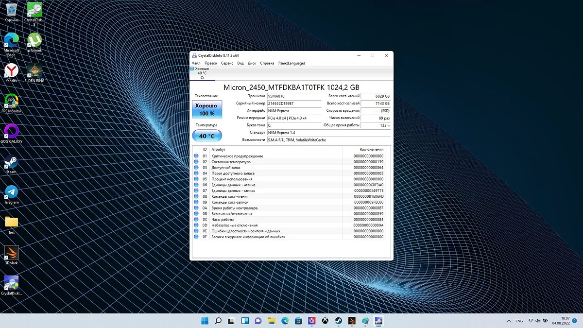The width and height of the screenshot is (583, 328).
Task: Launch GOG Galaxy from the desktop
Action: (11, 131)
